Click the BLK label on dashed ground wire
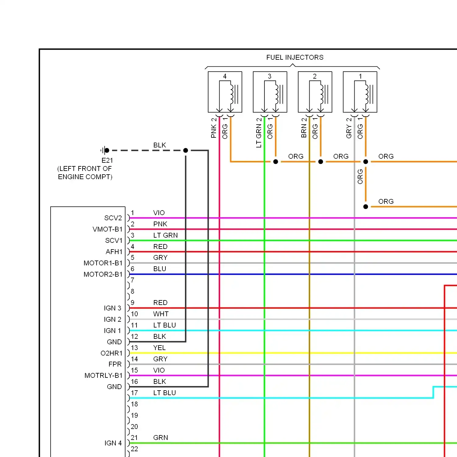The height and width of the screenshot is (457, 457). (x=160, y=145)
